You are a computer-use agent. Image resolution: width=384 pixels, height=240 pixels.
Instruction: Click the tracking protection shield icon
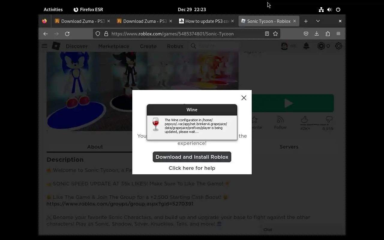coord(98,34)
